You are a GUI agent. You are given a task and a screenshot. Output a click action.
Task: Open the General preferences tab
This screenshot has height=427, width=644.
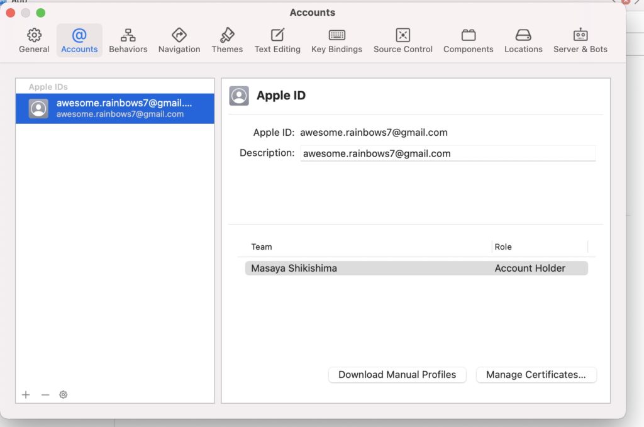pos(34,41)
